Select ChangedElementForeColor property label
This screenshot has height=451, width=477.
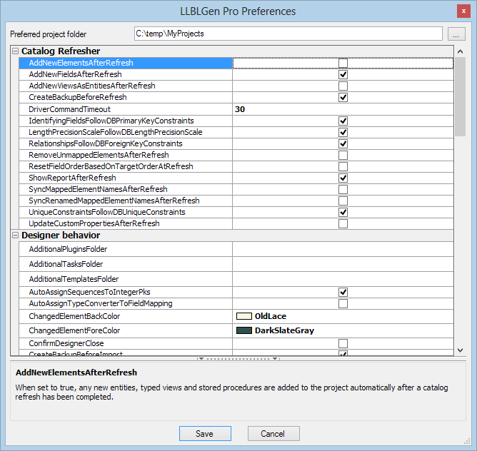[74, 330]
